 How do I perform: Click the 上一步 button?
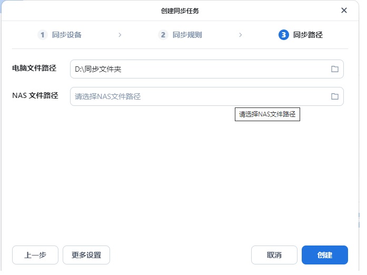coord(35,255)
